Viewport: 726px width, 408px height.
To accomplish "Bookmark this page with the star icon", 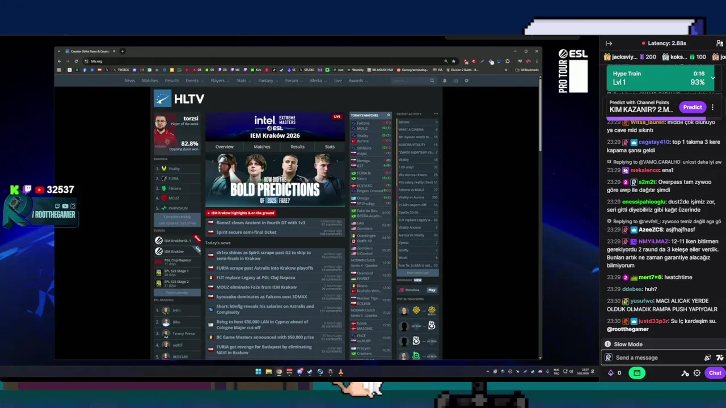I will [x=453, y=61].
